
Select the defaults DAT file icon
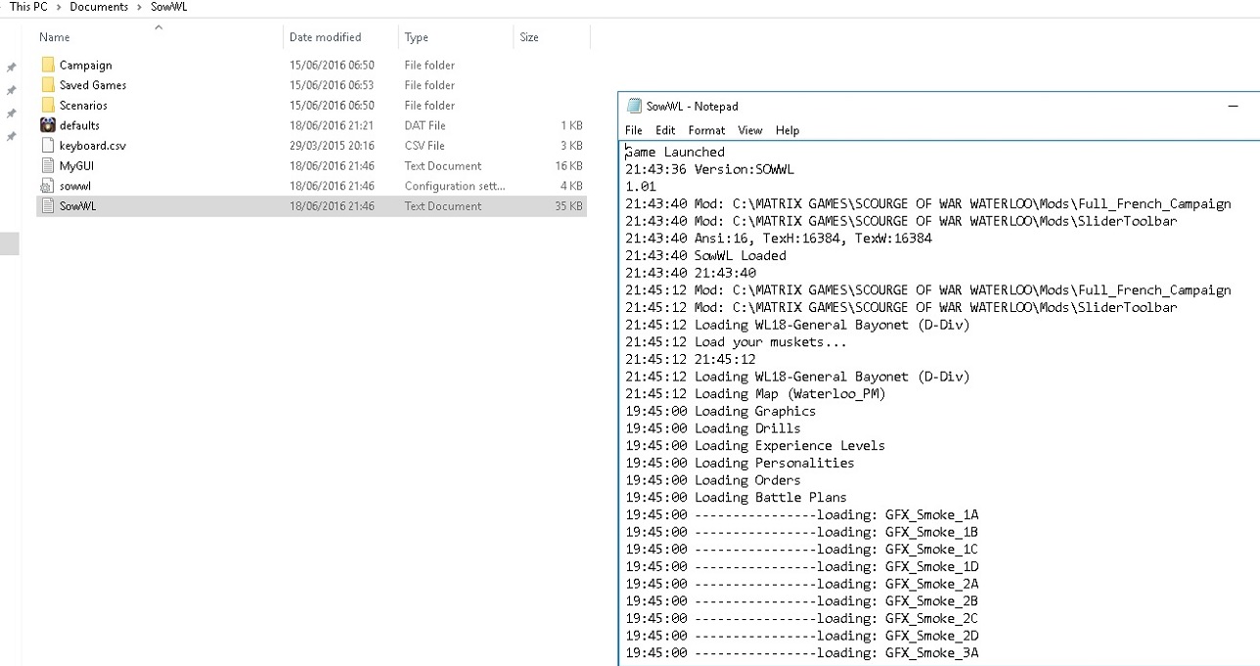(48, 125)
